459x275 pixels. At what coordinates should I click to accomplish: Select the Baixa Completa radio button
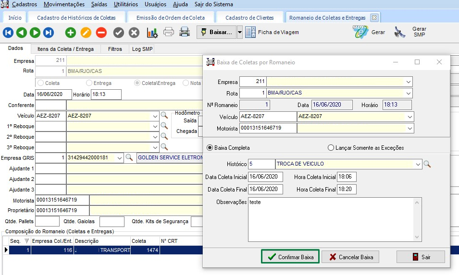point(210,148)
